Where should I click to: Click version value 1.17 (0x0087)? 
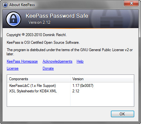pyautogui.click(x=83, y=86)
